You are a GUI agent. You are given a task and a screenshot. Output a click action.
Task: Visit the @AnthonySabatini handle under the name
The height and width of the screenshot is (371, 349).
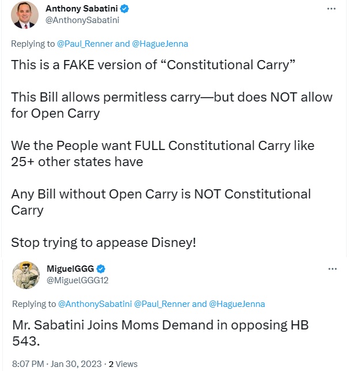[x=82, y=20]
